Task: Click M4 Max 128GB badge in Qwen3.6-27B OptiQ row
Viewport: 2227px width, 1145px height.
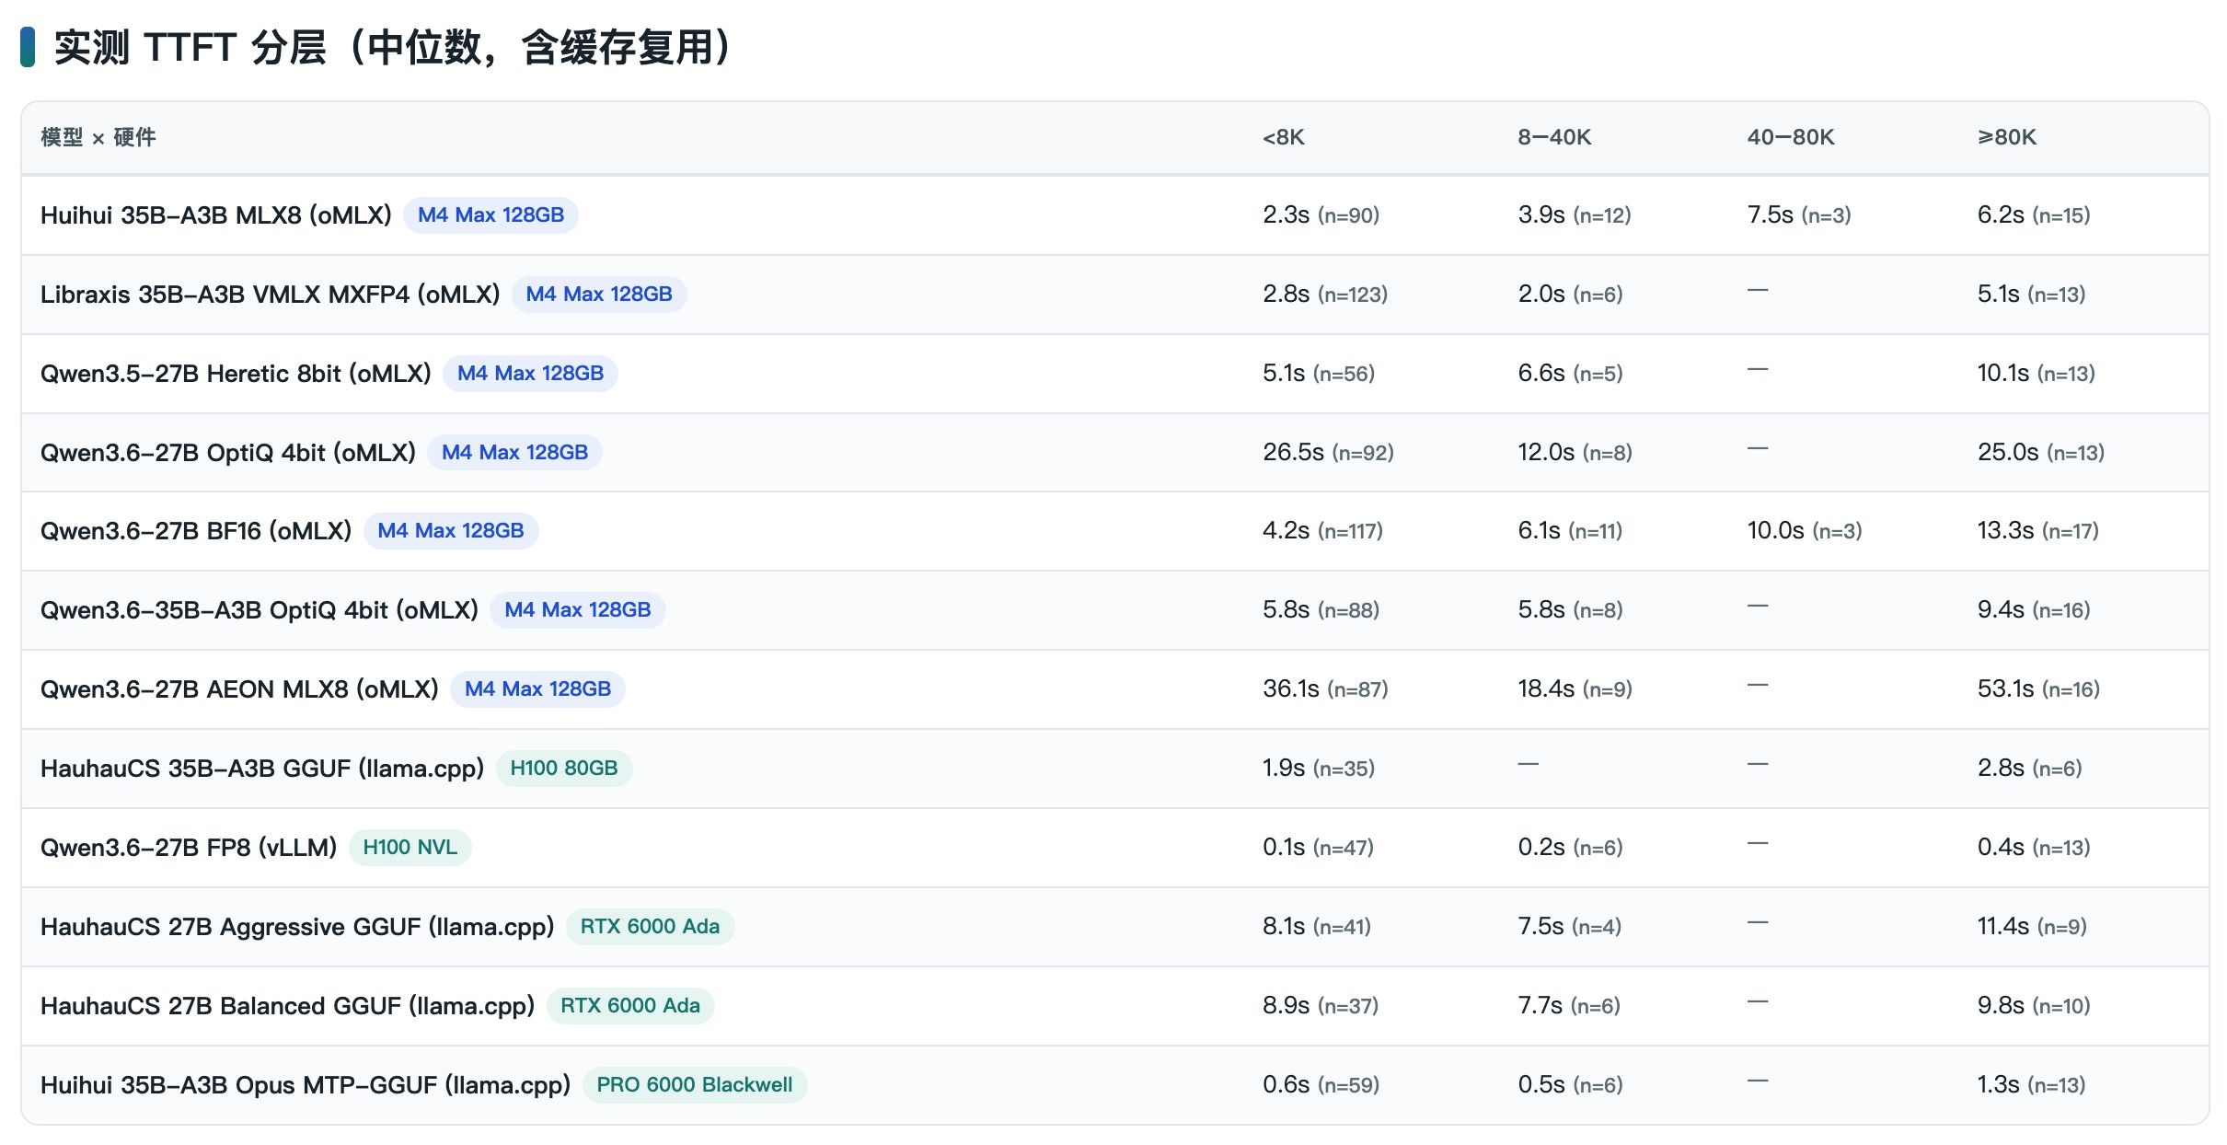Action: 514,453
